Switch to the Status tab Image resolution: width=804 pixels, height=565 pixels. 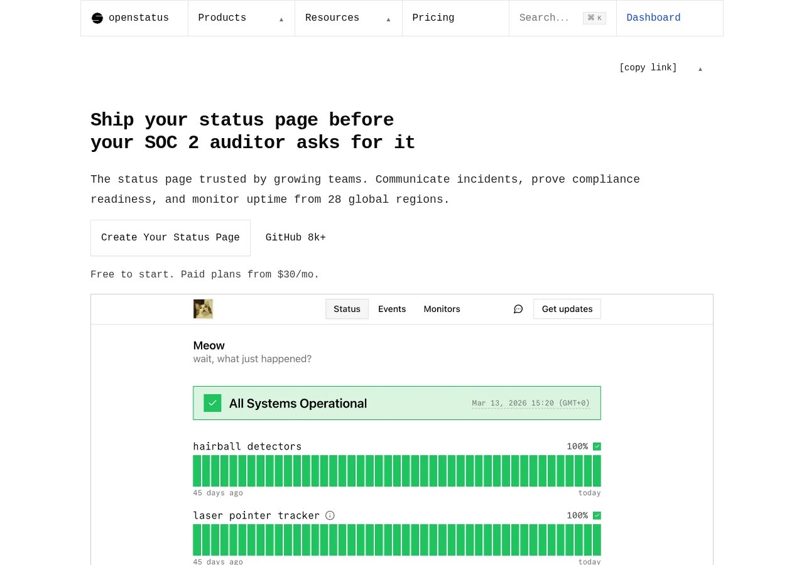click(x=347, y=309)
